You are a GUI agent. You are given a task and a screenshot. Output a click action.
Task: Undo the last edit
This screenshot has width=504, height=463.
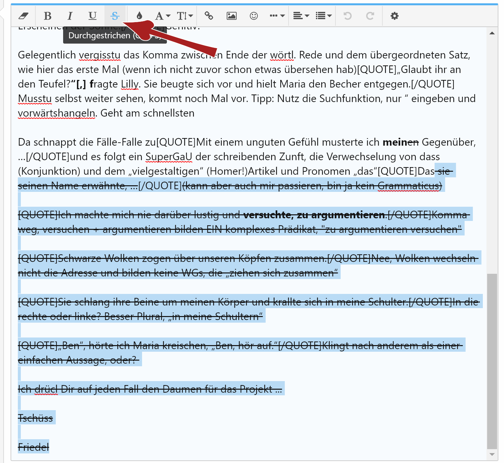[347, 16]
